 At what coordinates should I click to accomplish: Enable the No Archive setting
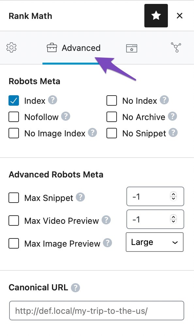(112, 117)
